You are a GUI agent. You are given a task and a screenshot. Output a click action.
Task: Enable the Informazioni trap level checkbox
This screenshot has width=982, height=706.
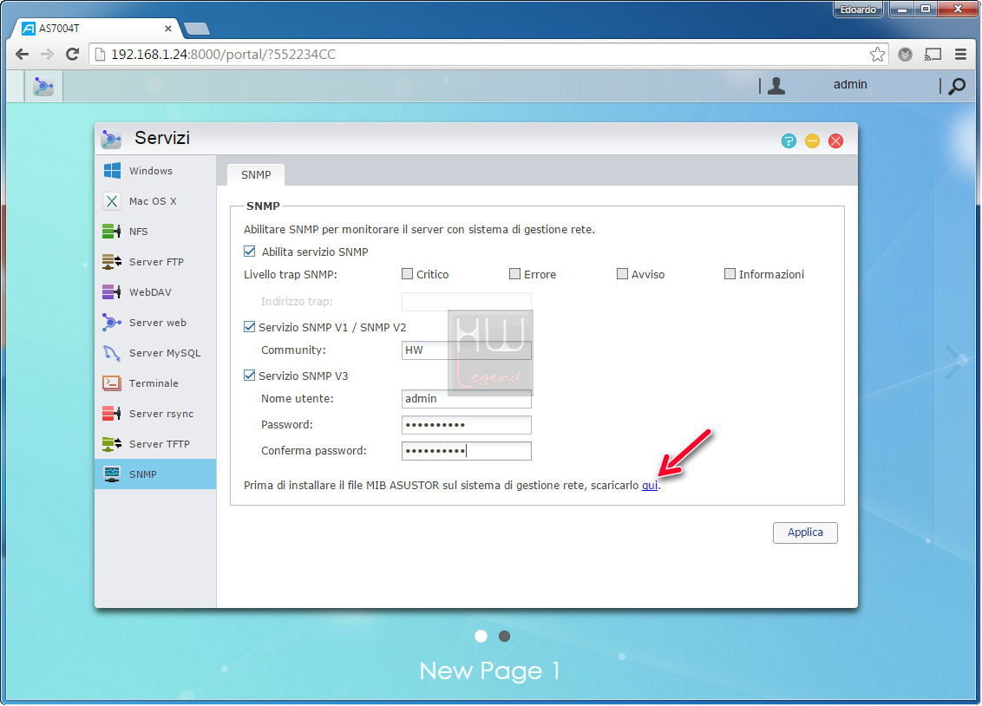point(730,273)
